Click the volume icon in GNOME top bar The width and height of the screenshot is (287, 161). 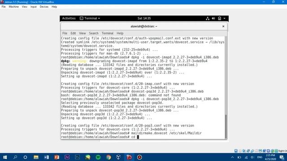click(213, 18)
